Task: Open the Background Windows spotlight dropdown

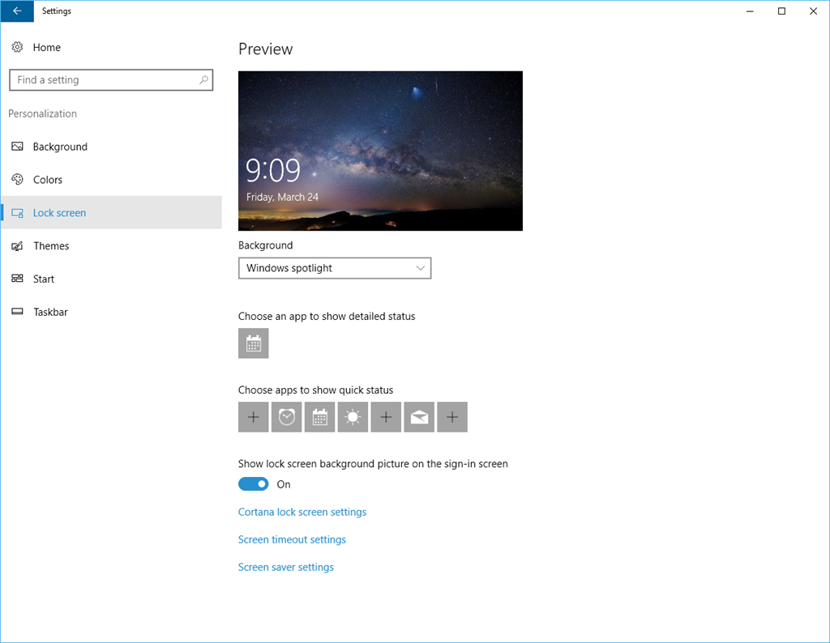Action: click(x=334, y=268)
